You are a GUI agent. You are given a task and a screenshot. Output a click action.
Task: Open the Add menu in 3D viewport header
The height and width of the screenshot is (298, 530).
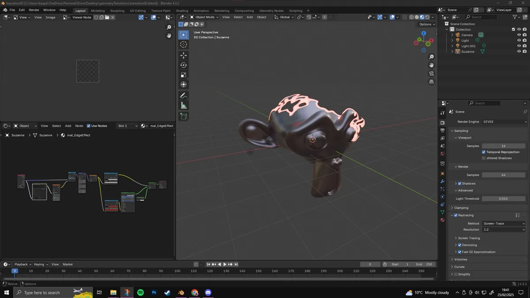coord(250,17)
